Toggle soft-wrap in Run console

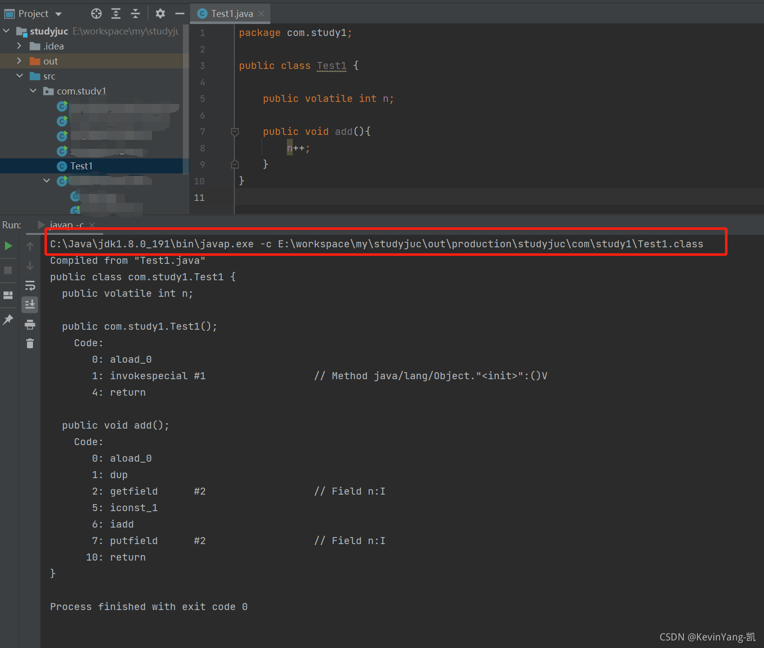30,285
